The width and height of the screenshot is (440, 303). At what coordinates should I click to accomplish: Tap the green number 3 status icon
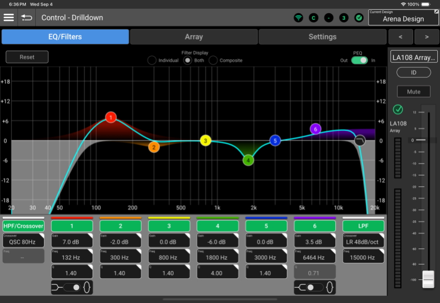click(344, 18)
